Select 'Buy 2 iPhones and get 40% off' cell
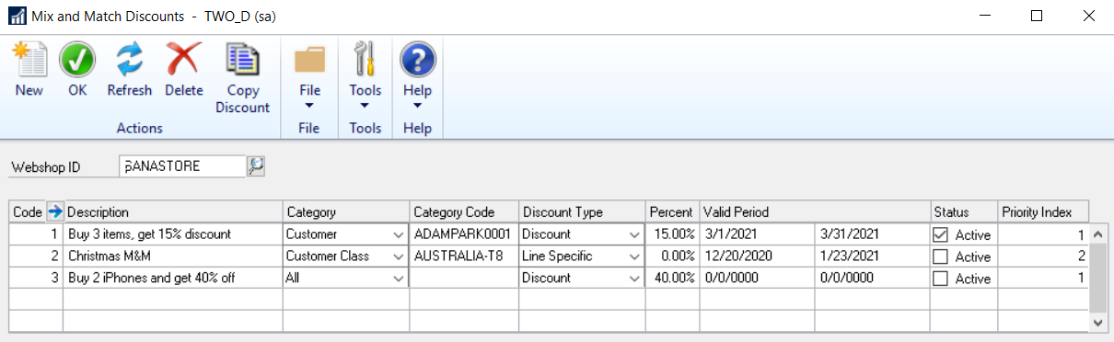 [173, 279]
